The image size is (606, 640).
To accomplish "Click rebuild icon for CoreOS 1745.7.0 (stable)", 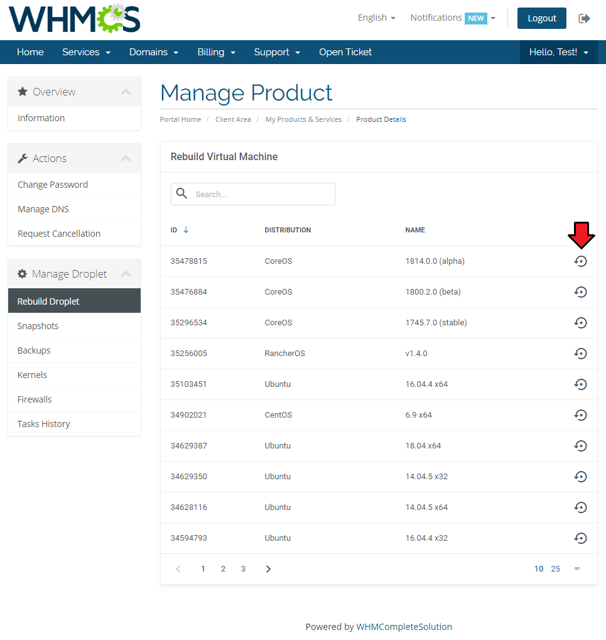I will point(580,323).
